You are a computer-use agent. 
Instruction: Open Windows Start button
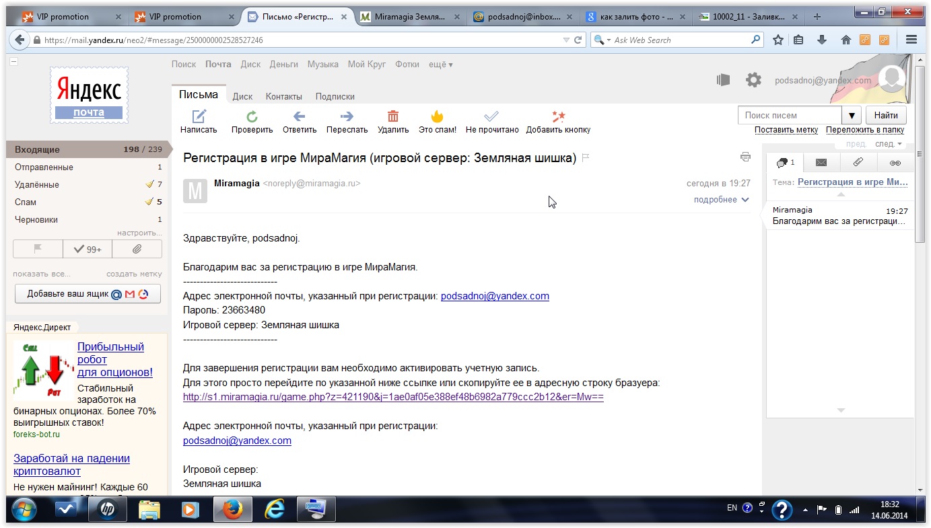click(x=24, y=509)
